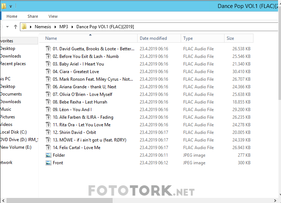This screenshot has height=203, width=281.
Task: Click the folder icon in the address bar
Action: [x=24, y=27]
